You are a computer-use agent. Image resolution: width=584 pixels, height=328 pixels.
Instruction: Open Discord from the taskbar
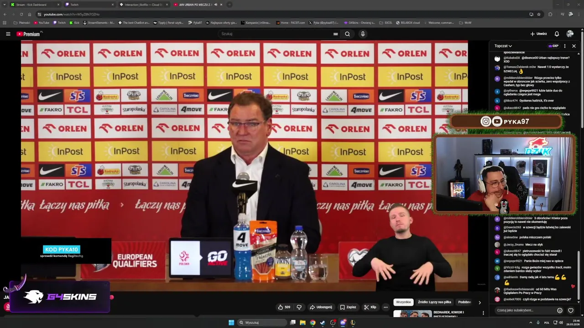pos(343,323)
